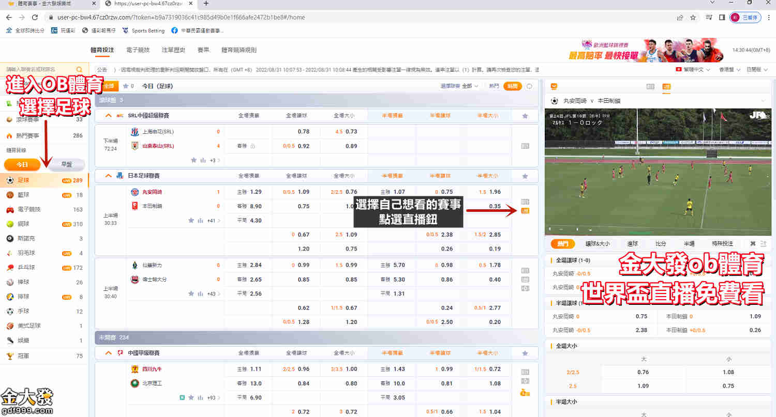Open 斯諾克 in sports sidebar
The width and height of the screenshot is (776, 417).
coord(44,238)
